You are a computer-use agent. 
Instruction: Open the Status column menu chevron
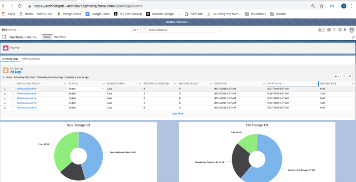click(x=103, y=84)
